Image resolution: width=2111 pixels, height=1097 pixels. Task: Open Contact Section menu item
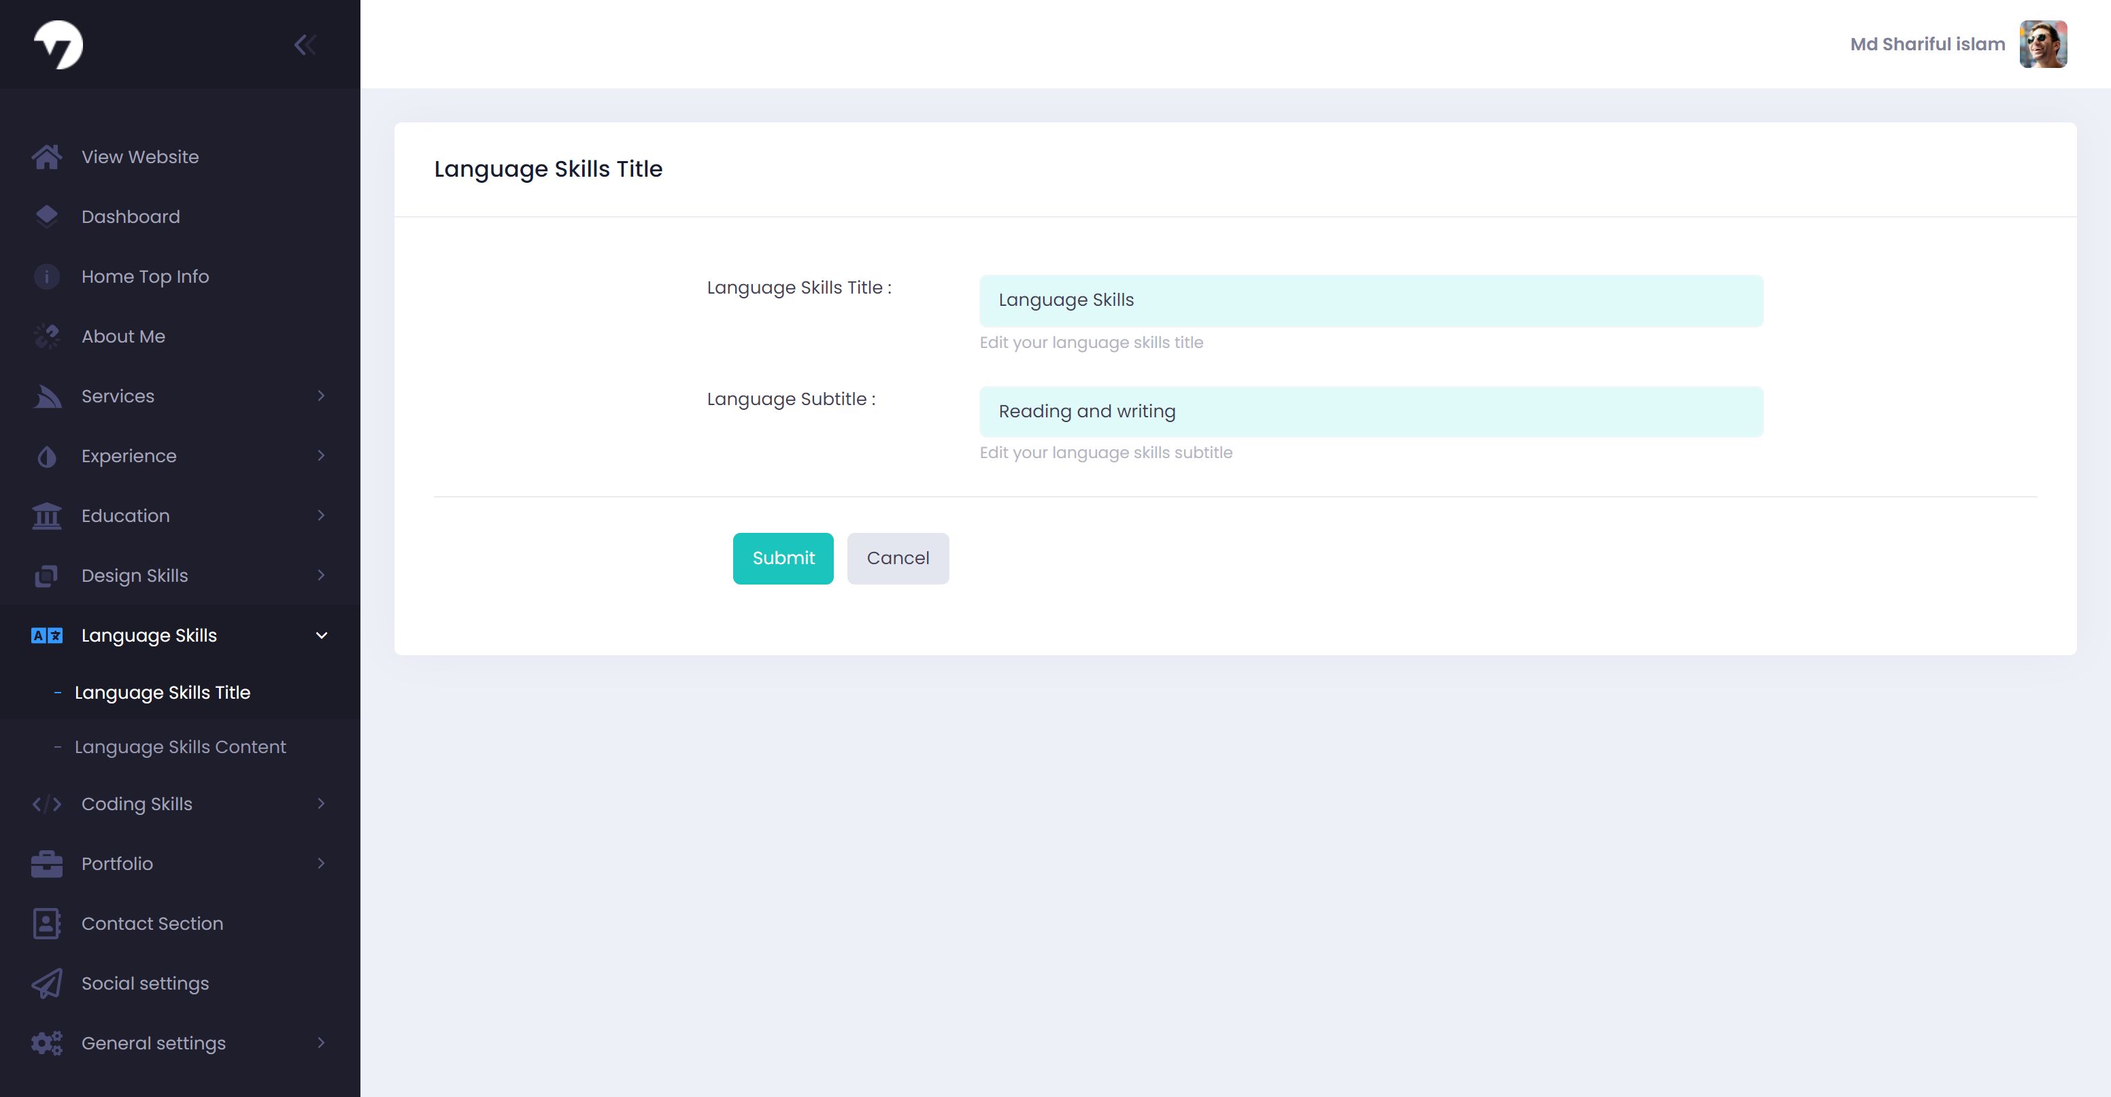point(180,923)
